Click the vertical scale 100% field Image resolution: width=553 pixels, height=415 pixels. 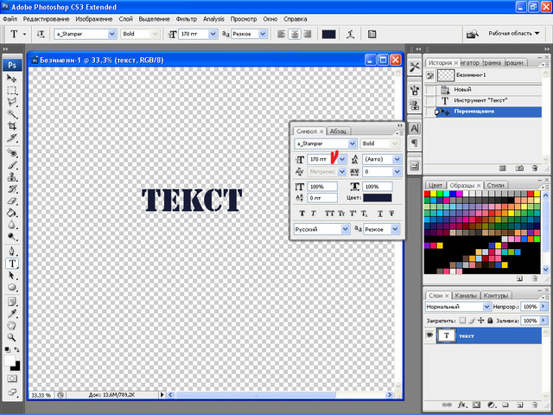click(x=322, y=187)
